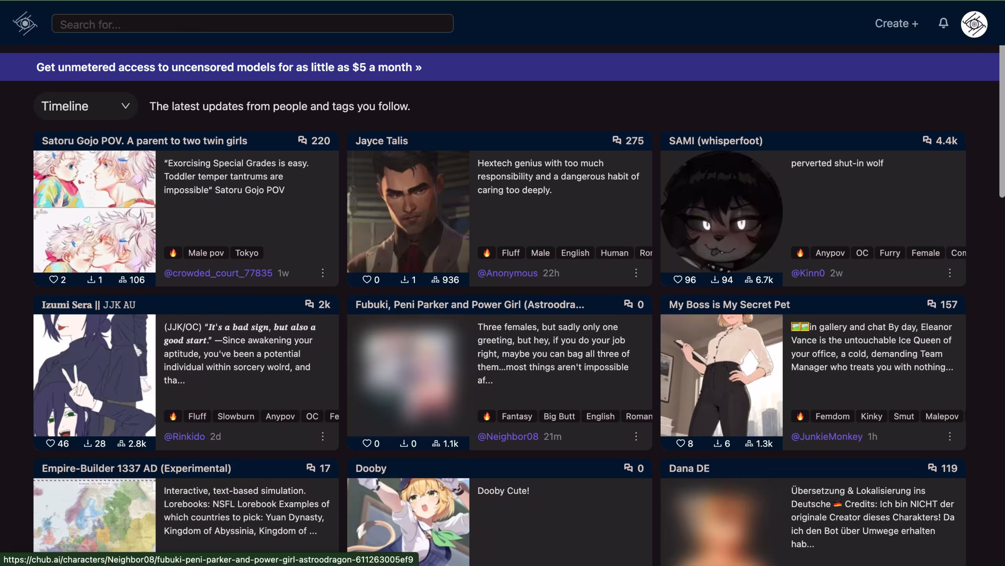Open the notifications bell

click(943, 23)
